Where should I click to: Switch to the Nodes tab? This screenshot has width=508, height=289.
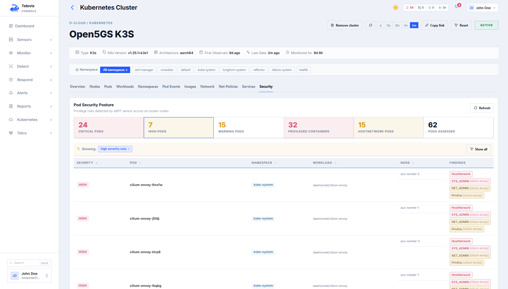(95, 86)
